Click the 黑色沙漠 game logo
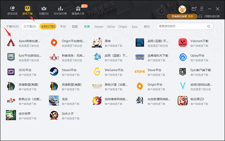This screenshot has height=141, width=225. click(x=97, y=86)
